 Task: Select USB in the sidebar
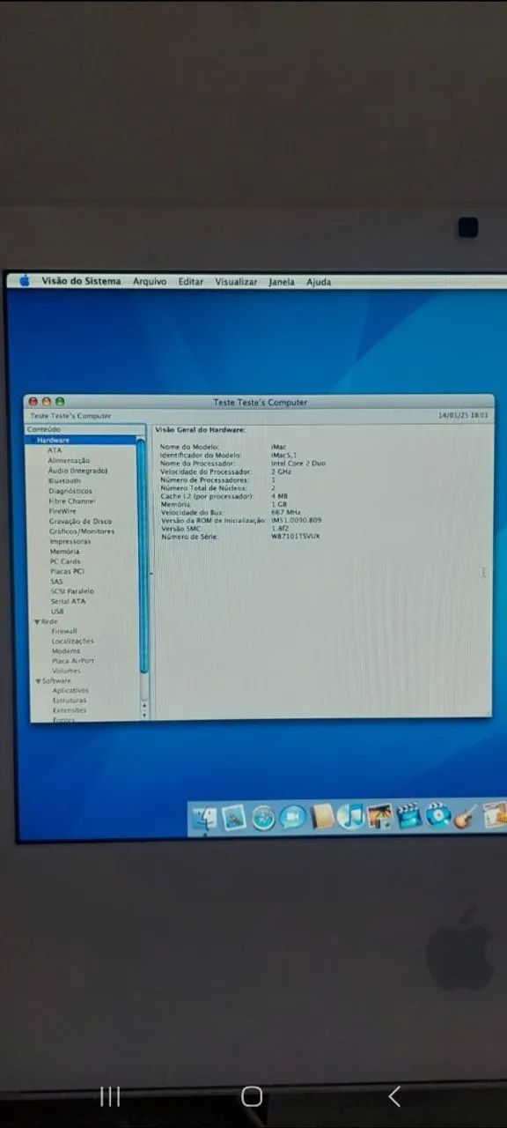(57, 611)
